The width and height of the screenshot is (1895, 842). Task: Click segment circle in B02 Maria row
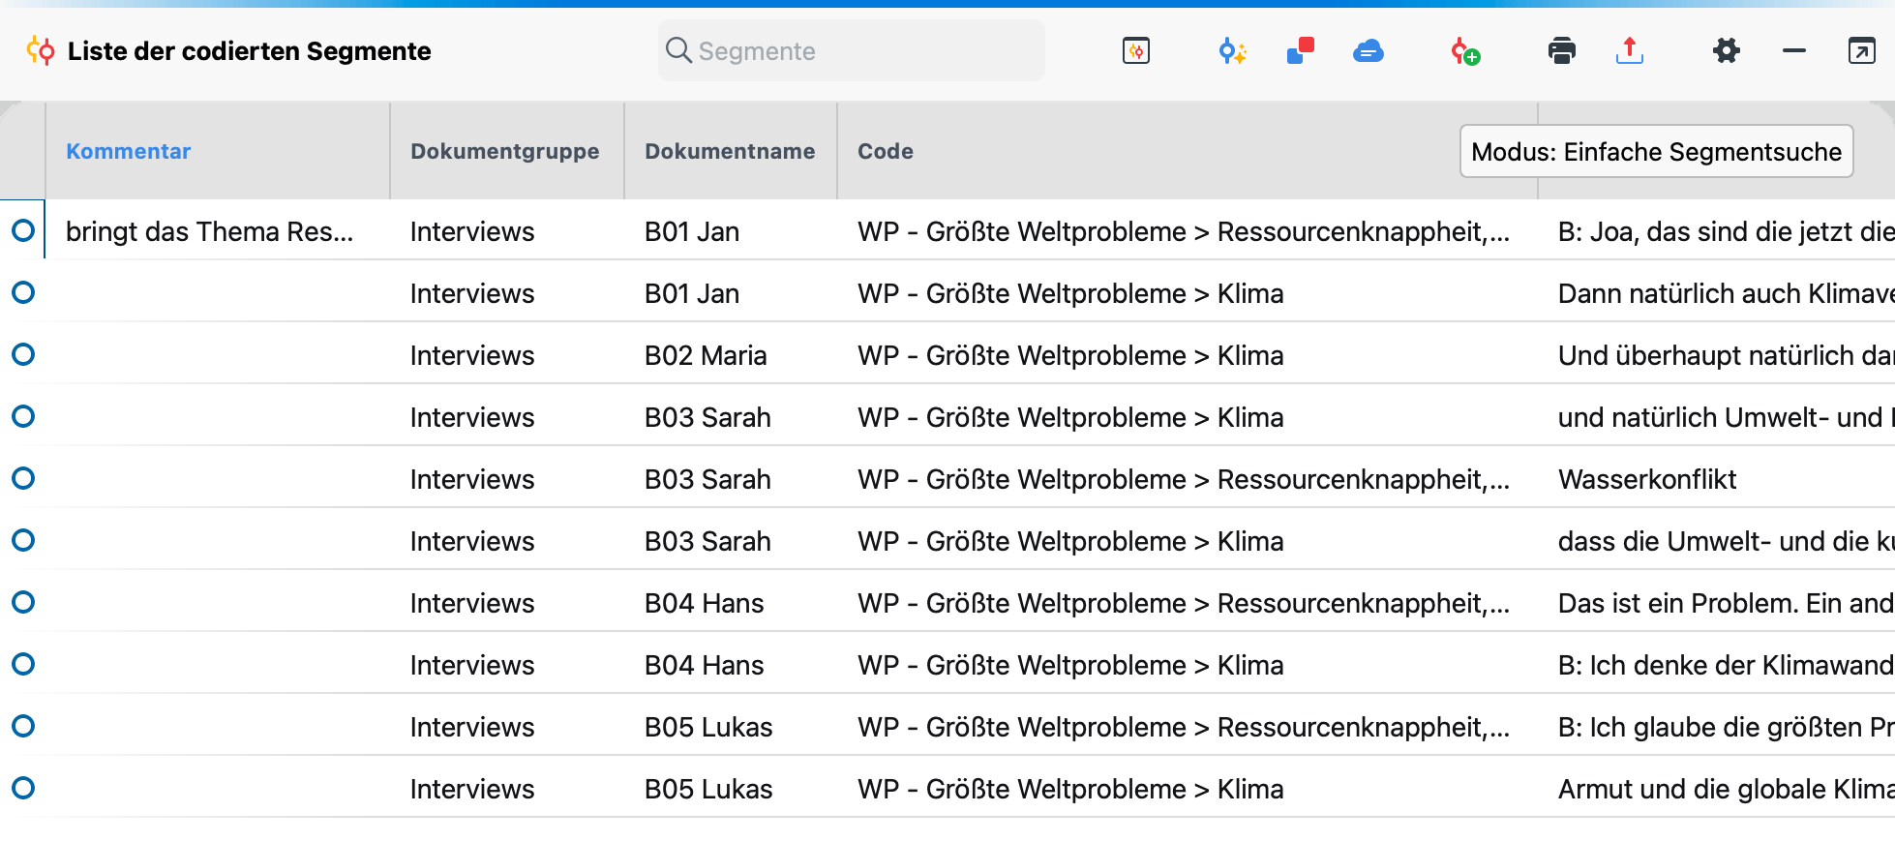click(x=23, y=354)
